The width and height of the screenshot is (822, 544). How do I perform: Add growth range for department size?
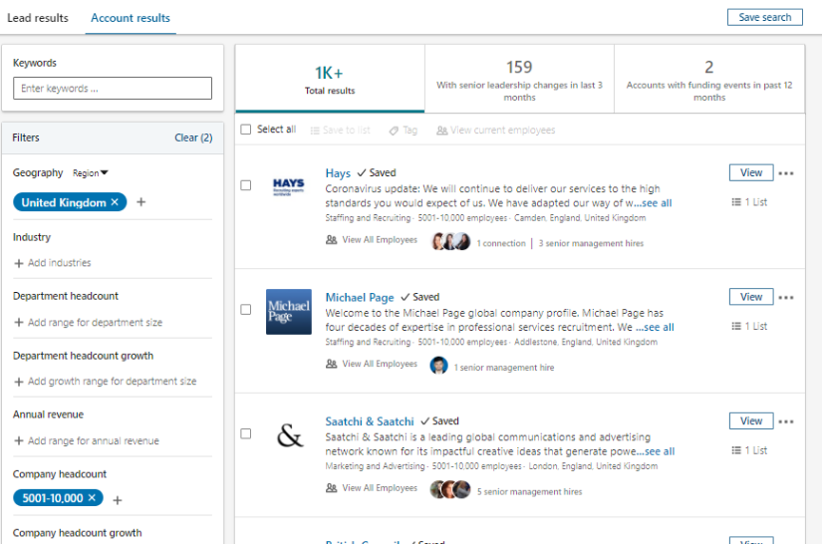pos(106,382)
